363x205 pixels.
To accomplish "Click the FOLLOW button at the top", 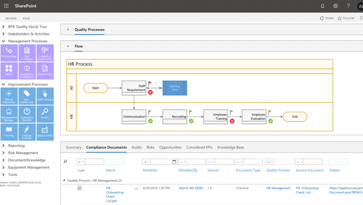I will tap(346, 18).
